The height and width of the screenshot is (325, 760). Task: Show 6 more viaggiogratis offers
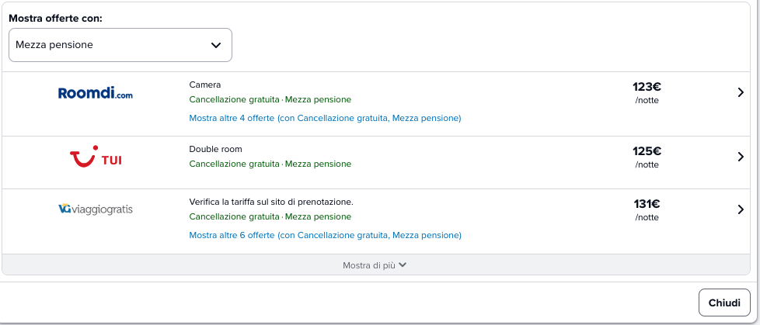[326, 235]
